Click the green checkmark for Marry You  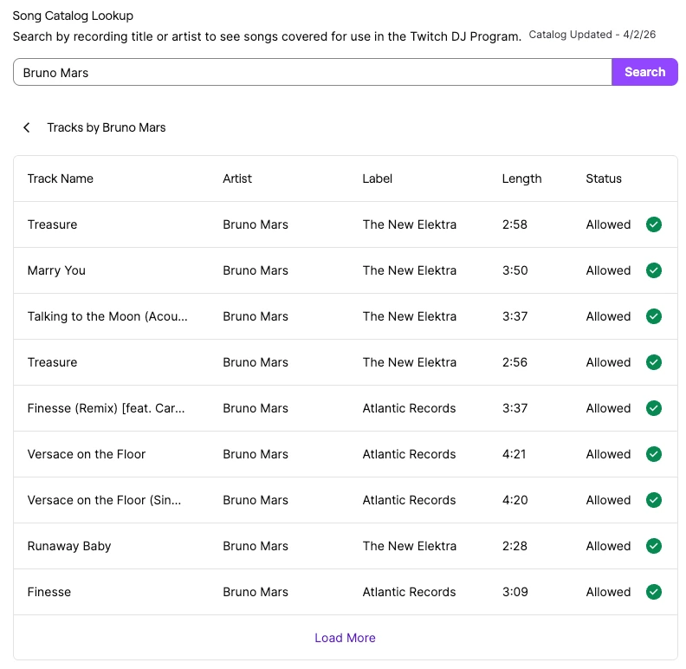click(x=654, y=270)
